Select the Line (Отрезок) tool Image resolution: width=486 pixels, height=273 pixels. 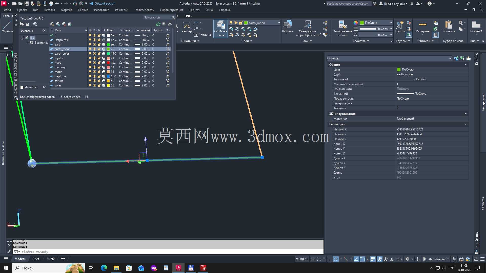(x=7, y=27)
